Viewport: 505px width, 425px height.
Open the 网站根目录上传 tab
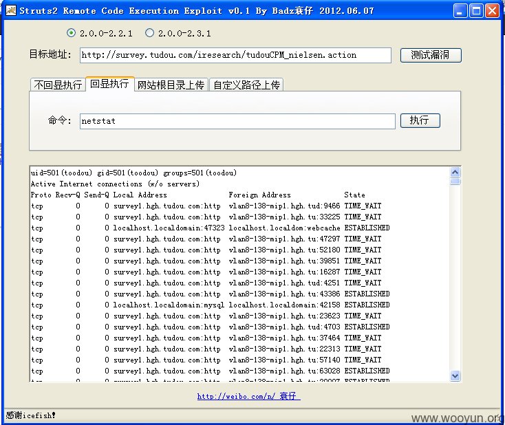pyautogui.click(x=171, y=85)
